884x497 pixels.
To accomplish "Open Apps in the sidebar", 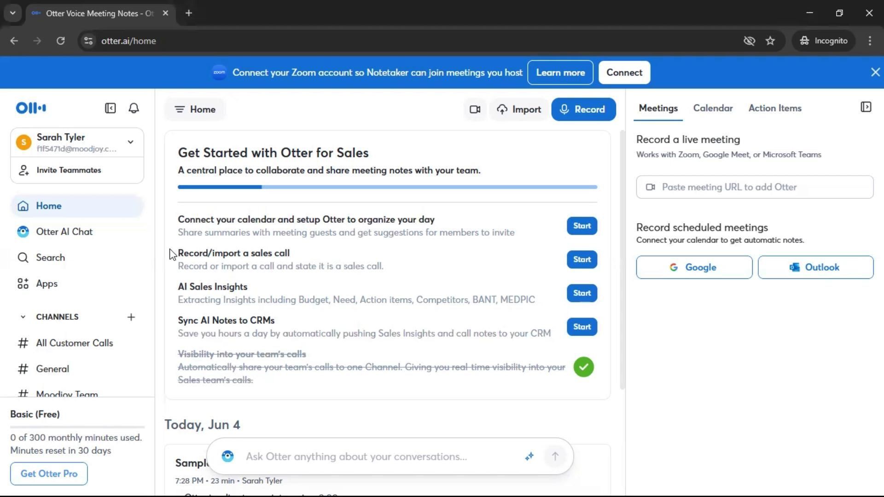I will 47,284.
